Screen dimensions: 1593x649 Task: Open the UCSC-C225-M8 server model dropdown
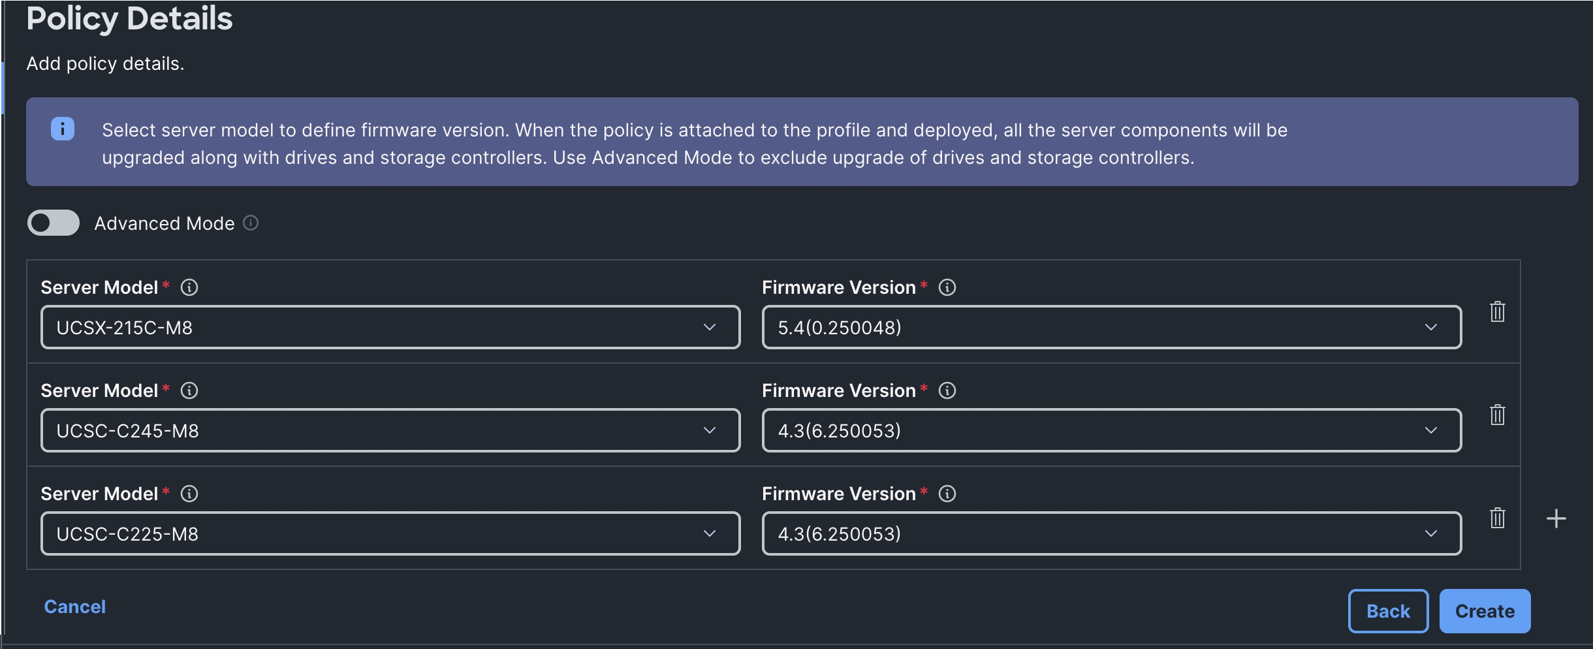coord(390,533)
